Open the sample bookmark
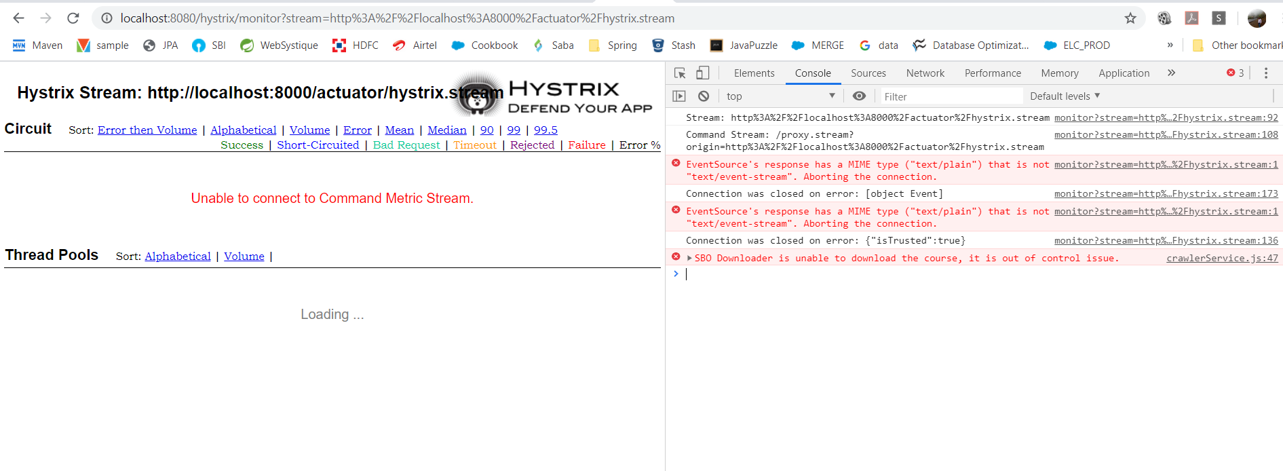The height and width of the screenshot is (471, 1283). 102,45
